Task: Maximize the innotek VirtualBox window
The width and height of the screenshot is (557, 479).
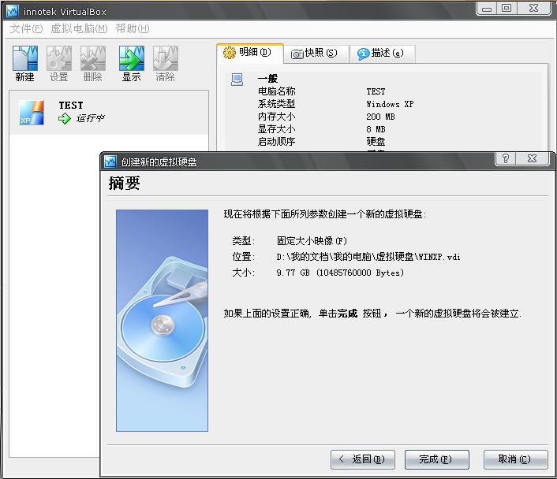Action: pos(507,8)
